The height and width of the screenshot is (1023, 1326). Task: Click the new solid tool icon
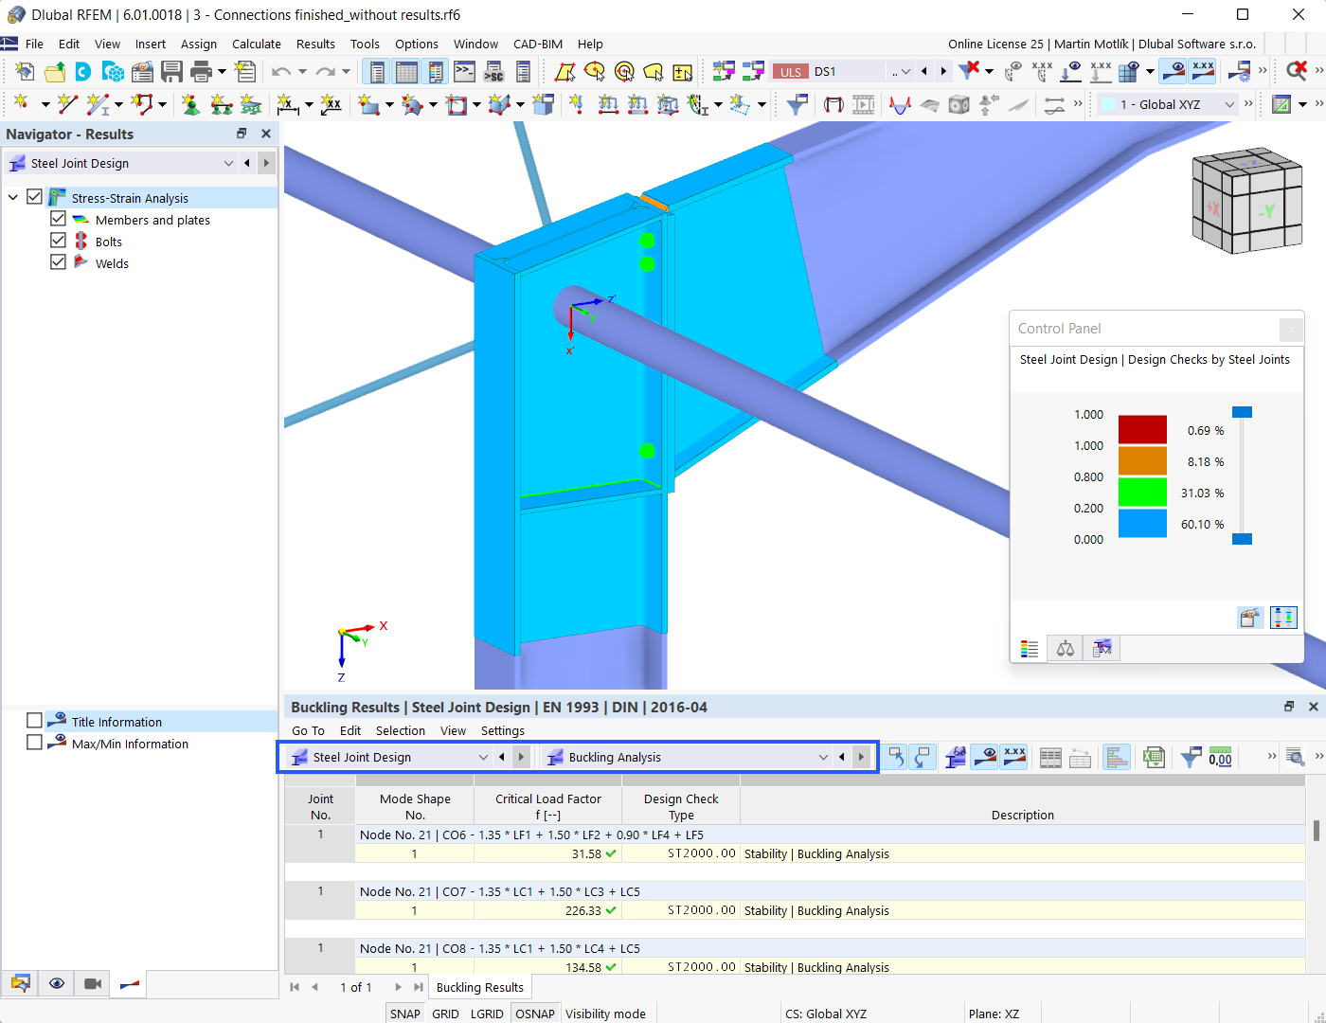click(499, 104)
